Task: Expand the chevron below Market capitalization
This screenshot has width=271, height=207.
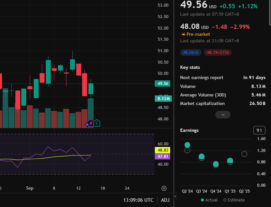Action: [x=223, y=114]
